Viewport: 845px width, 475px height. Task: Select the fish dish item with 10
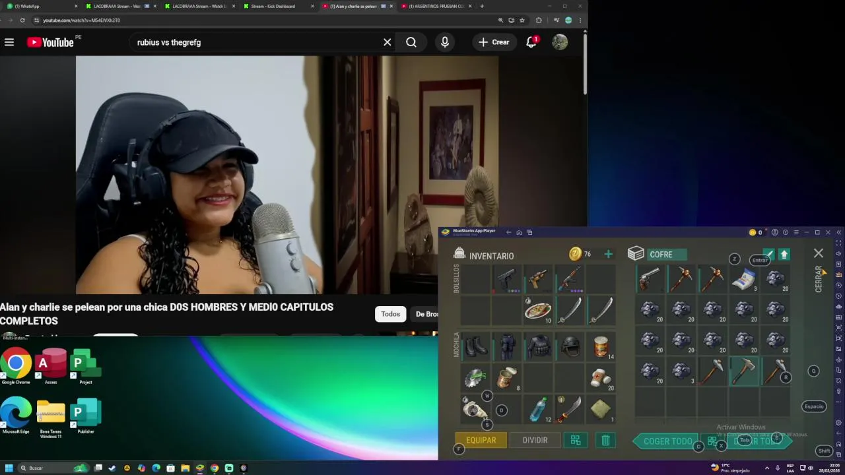click(x=538, y=310)
